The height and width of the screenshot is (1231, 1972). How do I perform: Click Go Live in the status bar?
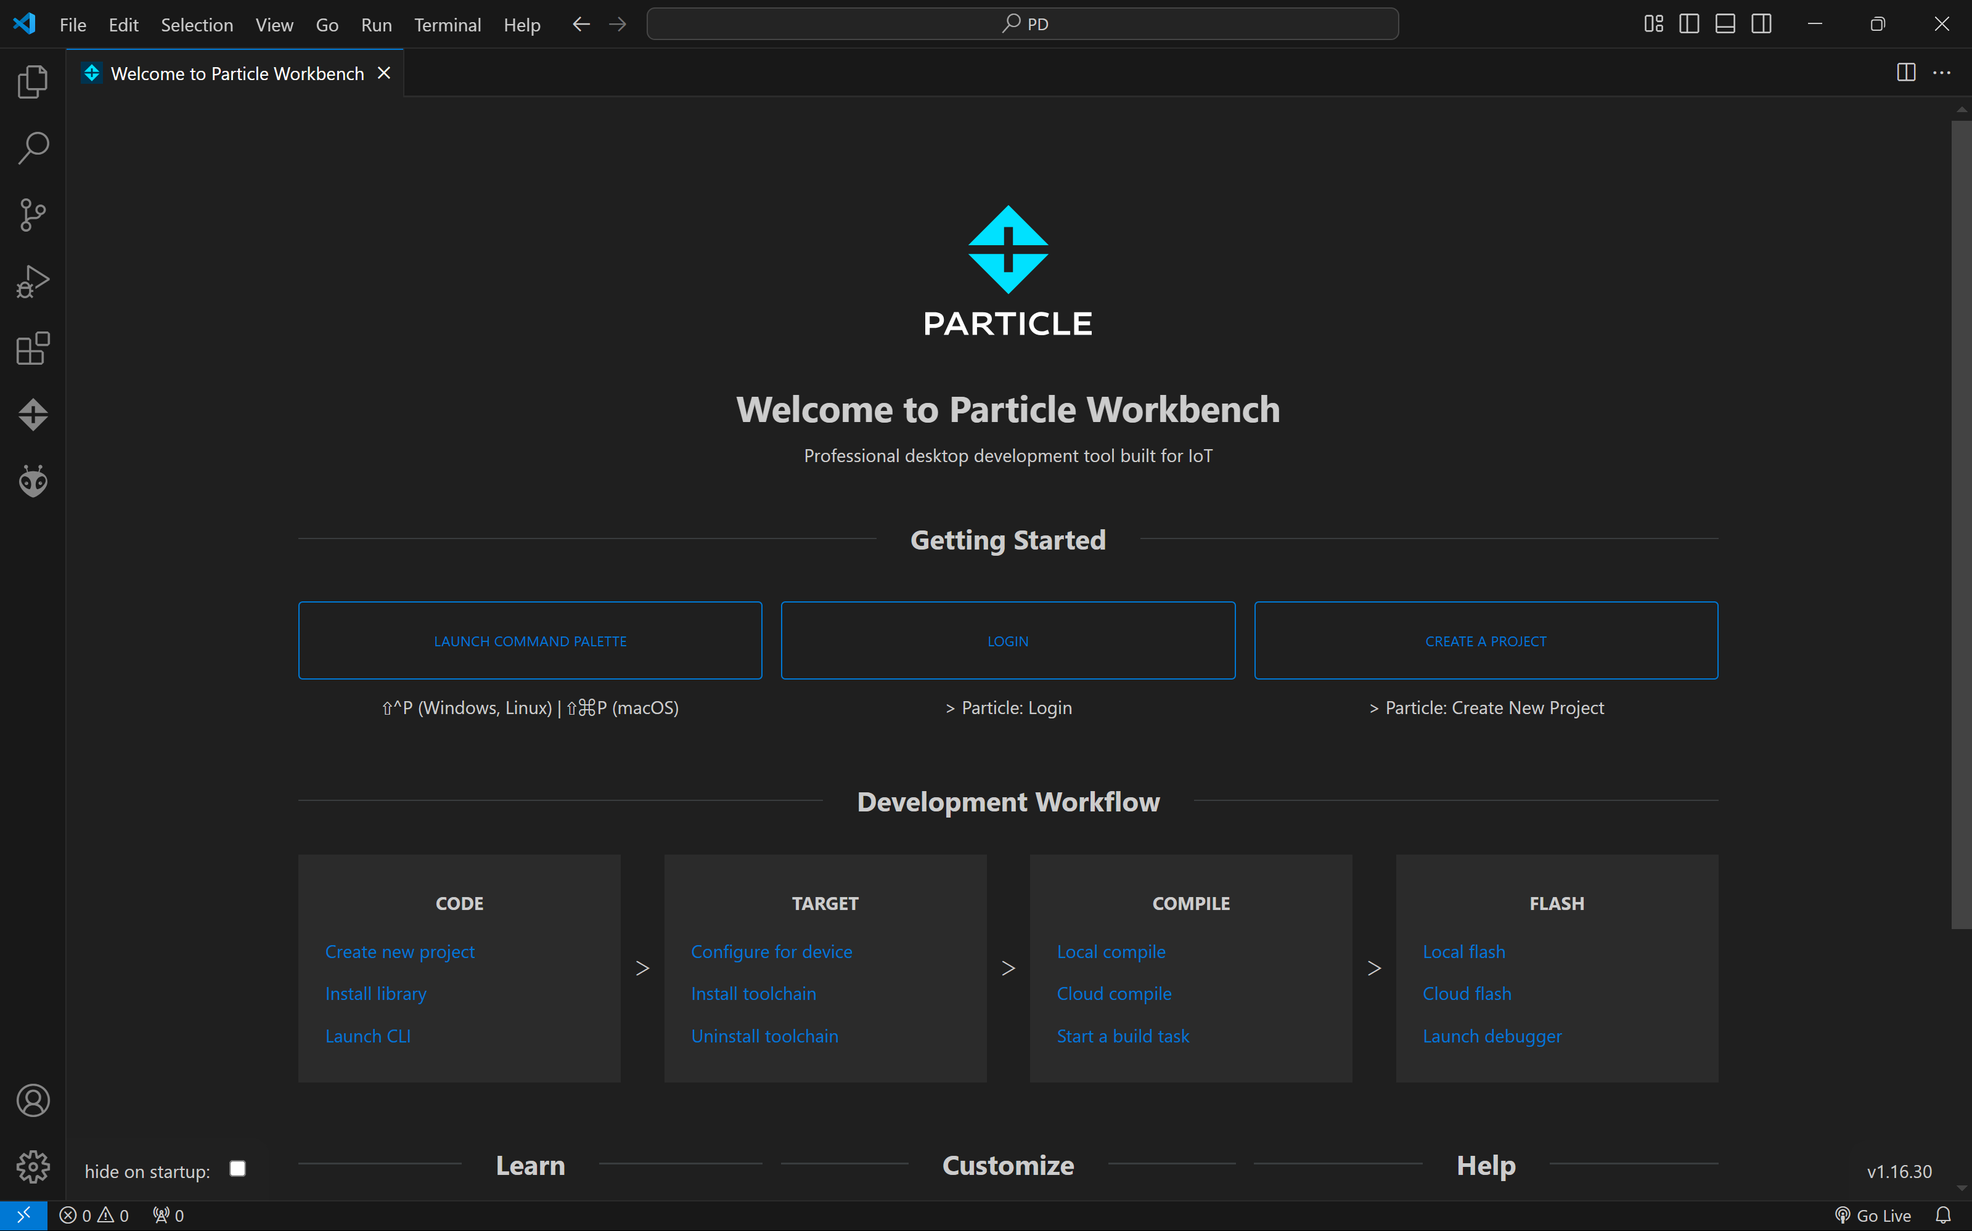point(1873,1216)
